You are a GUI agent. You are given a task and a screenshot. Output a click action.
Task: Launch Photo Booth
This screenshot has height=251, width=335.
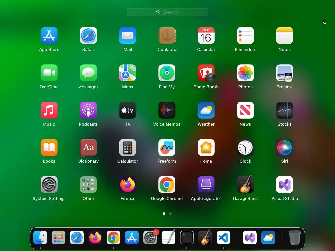[206, 73]
